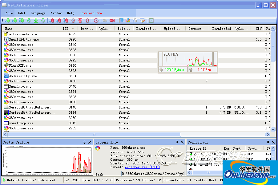Image resolution: width=278 pixels, height=185 pixels.
Task: Set low download priority (first green arrow)
Action: click(8, 21)
